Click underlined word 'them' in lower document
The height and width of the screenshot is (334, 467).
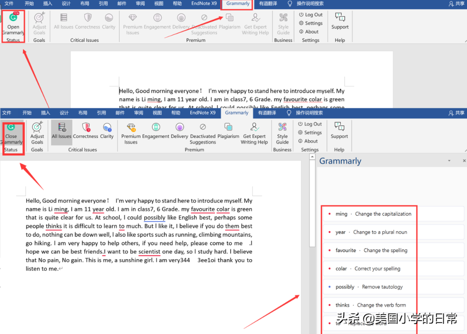pyautogui.click(x=232, y=226)
